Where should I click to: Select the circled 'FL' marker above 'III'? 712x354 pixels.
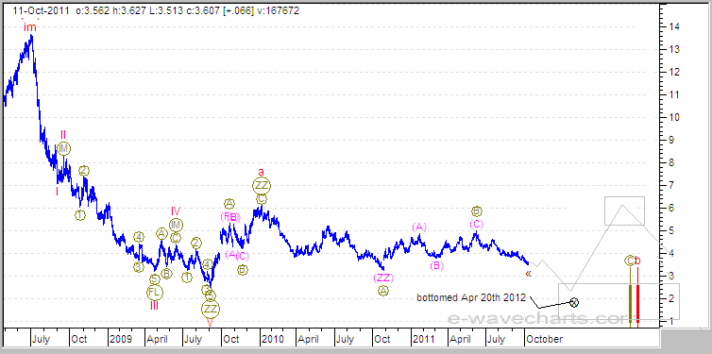[x=154, y=293]
